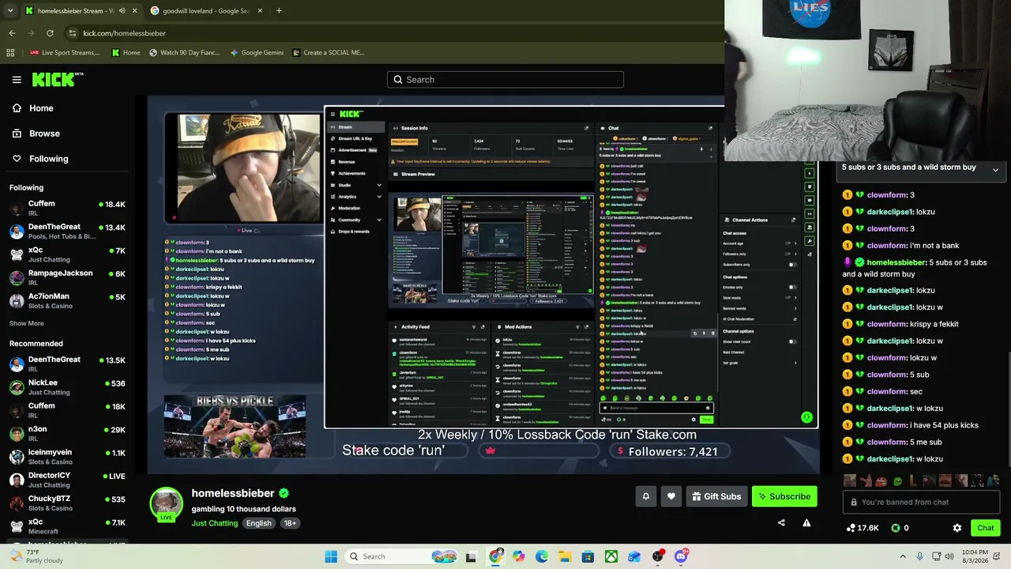Open the Google Gemini bookmark

tap(257, 53)
